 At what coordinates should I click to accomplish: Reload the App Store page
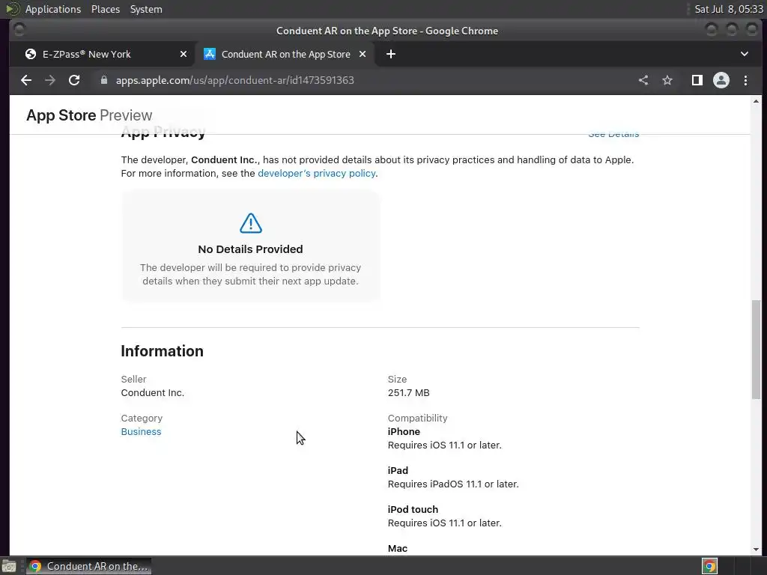[x=74, y=80]
